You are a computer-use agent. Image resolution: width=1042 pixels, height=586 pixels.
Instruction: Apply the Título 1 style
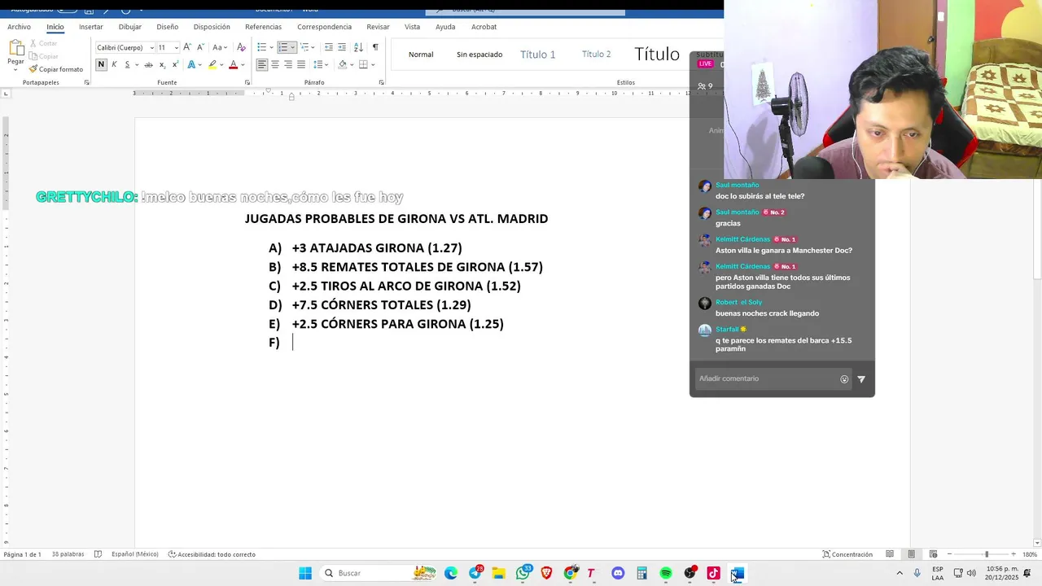tap(537, 55)
